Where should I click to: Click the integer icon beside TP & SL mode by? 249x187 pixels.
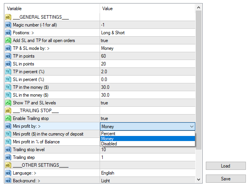tap(8, 48)
